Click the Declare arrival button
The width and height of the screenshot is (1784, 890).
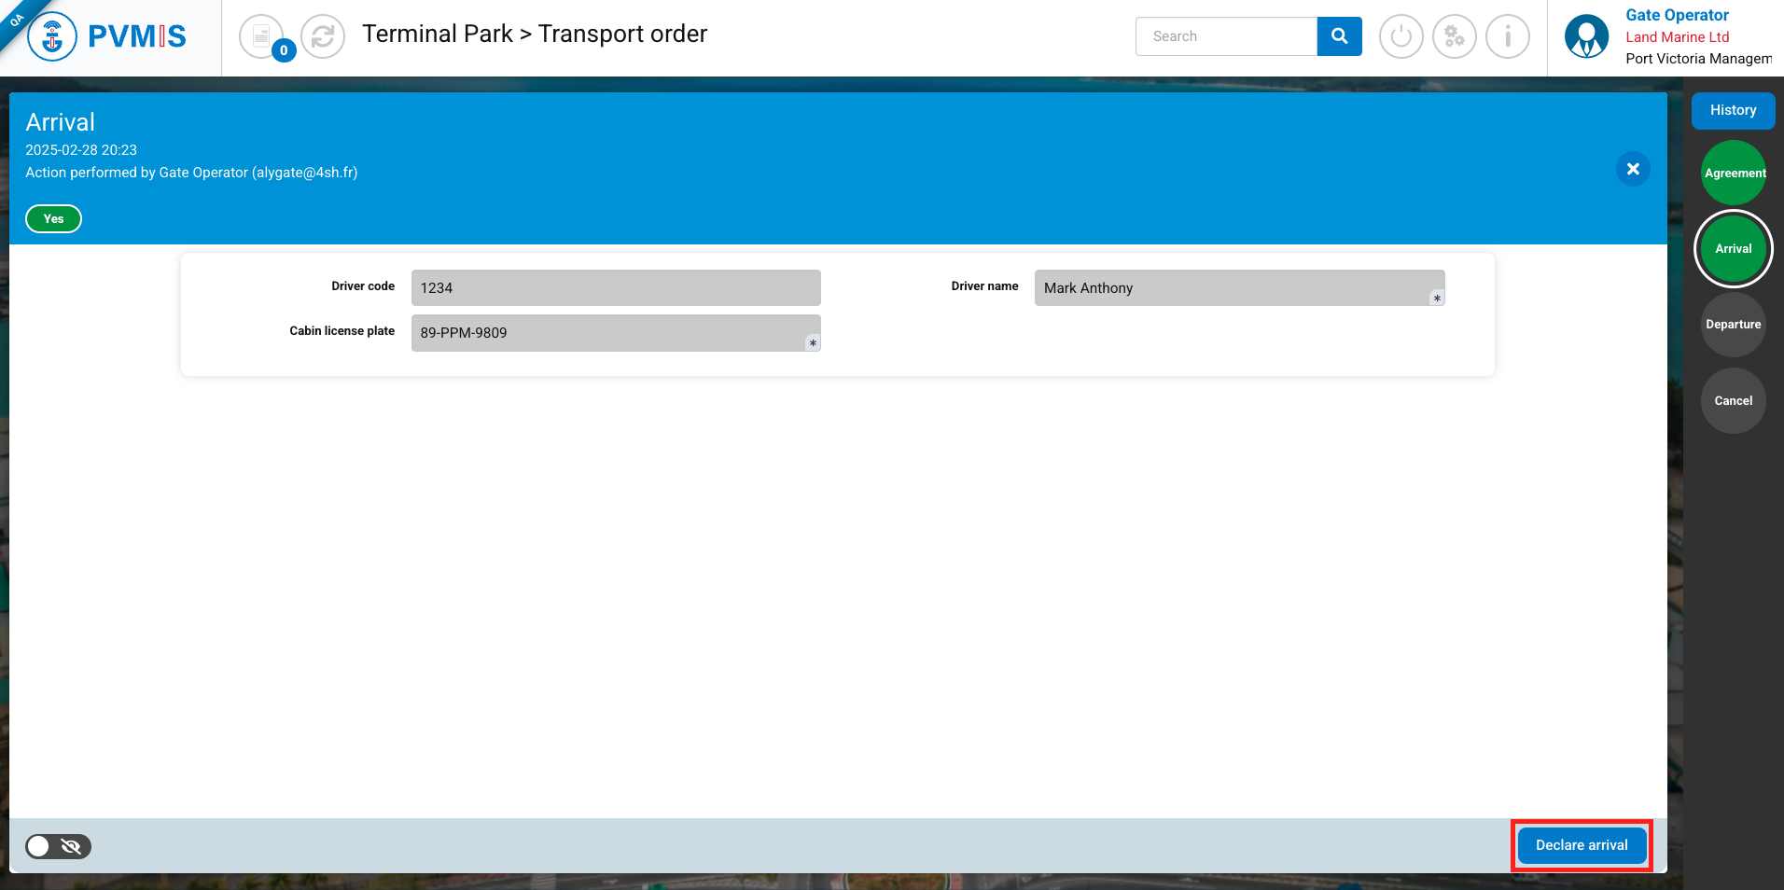click(x=1581, y=845)
